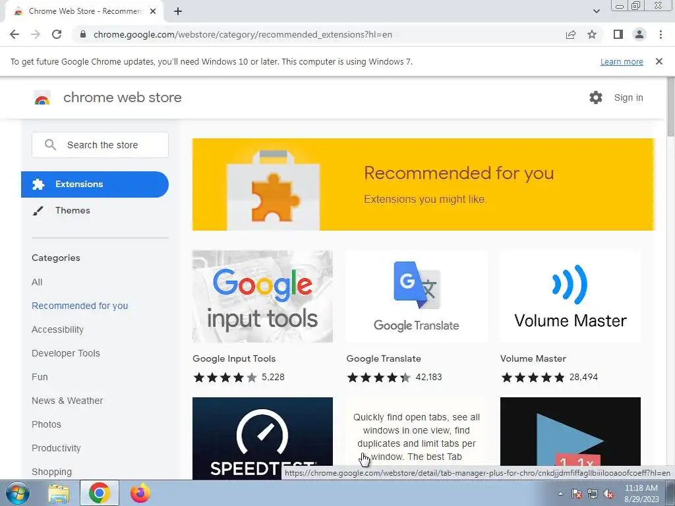The height and width of the screenshot is (506, 675).
Task: Open the Tab Manager Plus description card
Action: click(x=417, y=432)
